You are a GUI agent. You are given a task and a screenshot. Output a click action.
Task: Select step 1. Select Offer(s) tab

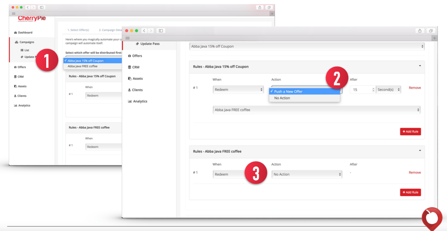pos(78,30)
